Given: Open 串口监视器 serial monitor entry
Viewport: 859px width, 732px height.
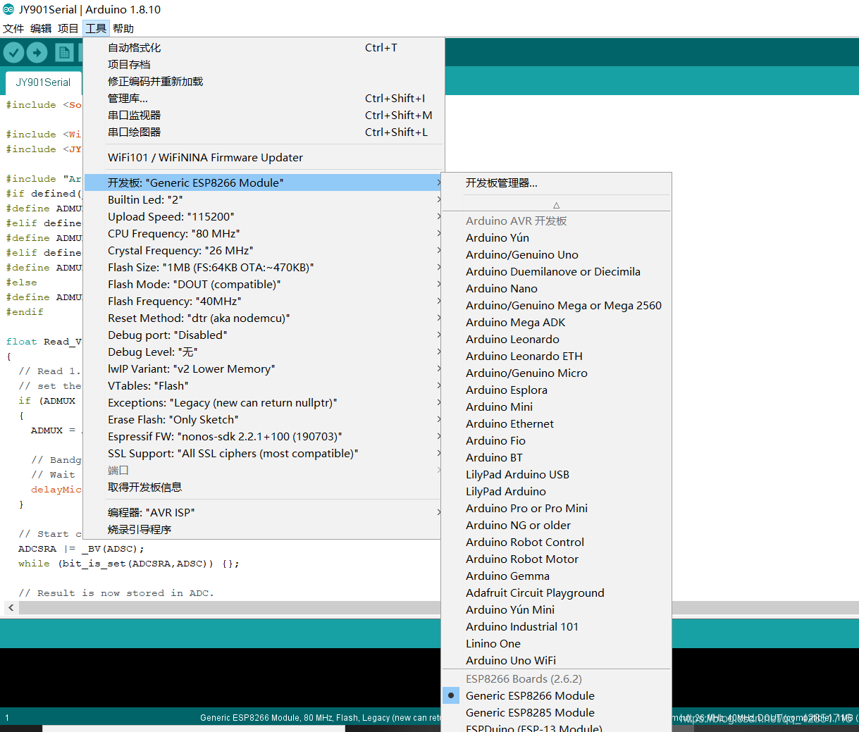Looking at the screenshot, I should pos(264,115).
